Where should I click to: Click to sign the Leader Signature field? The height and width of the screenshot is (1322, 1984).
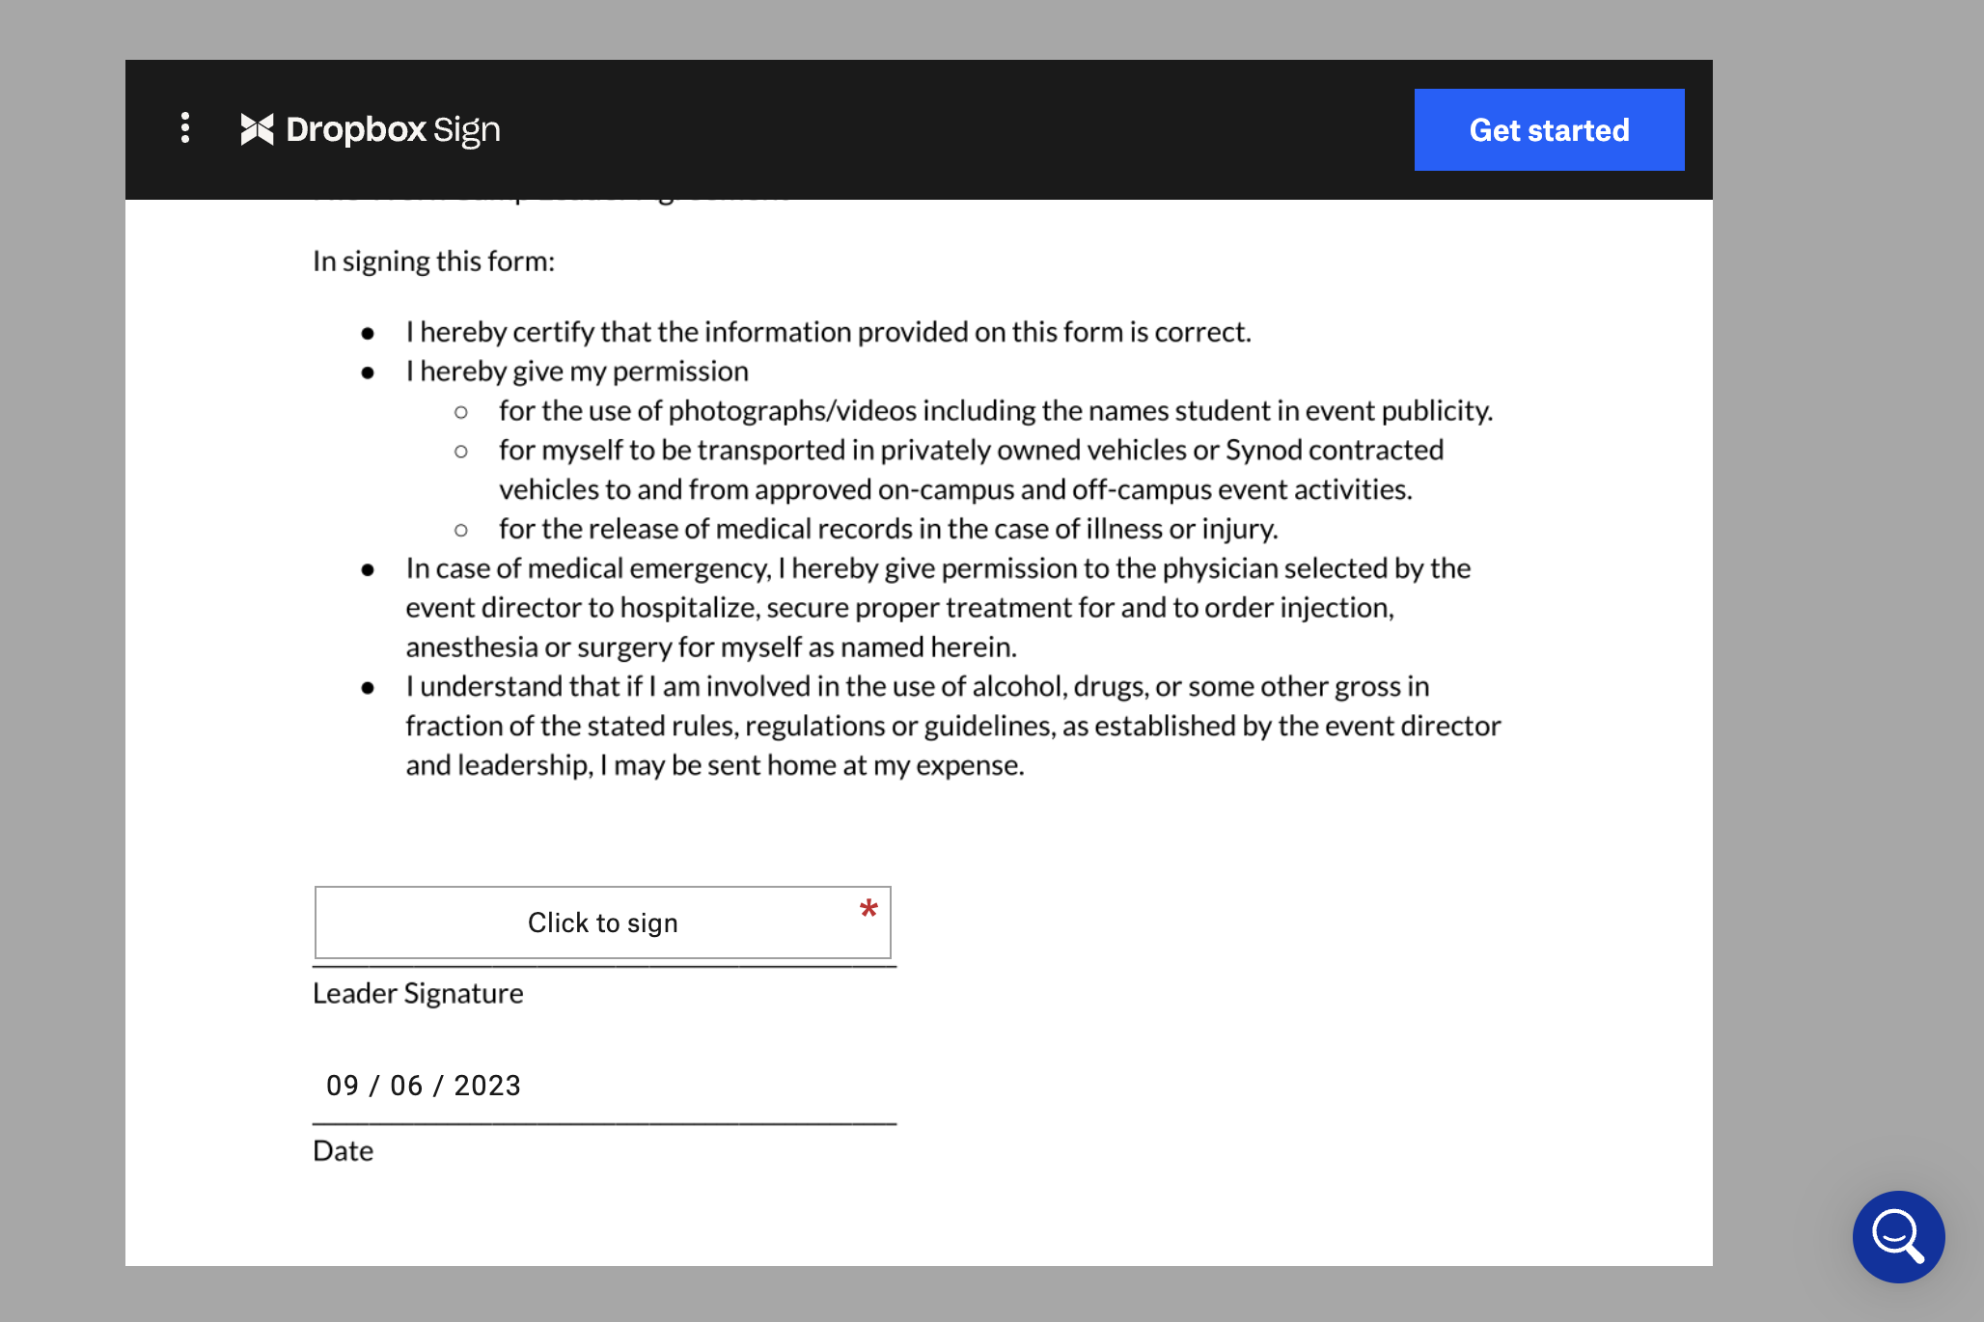point(603,923)
